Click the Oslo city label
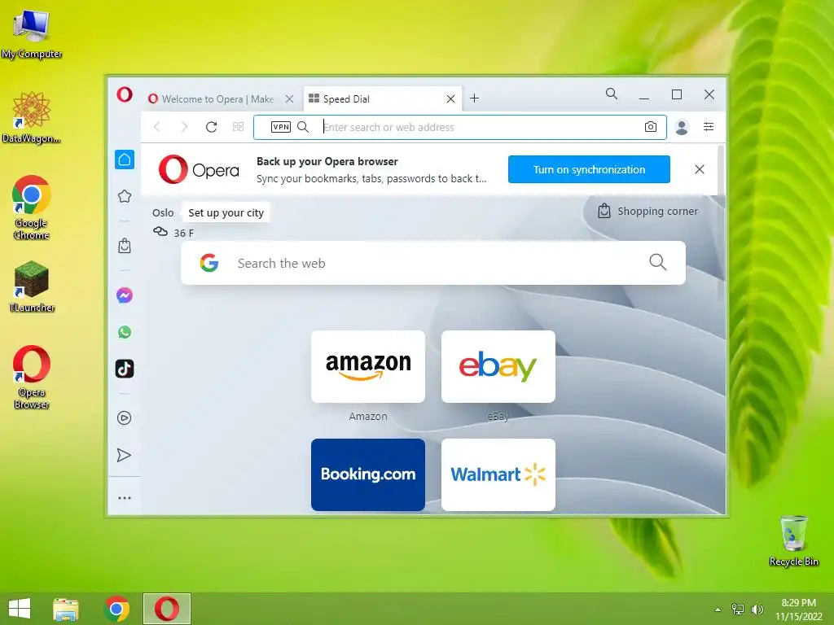The image size is (834, 625). coord(163,212)
